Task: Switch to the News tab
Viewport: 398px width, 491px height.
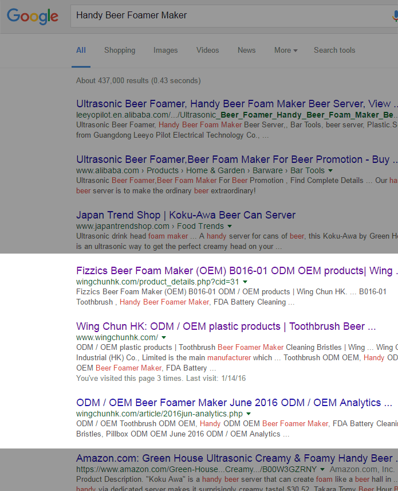Action: point(246,50)
